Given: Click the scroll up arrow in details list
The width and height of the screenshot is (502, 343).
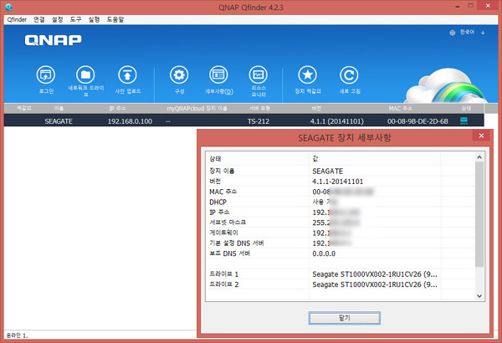Looking at the screenshot, I should tap(479, 156).
